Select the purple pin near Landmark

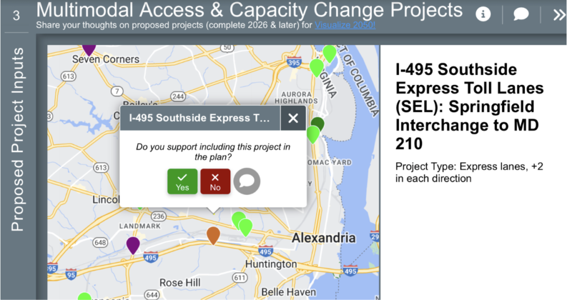[133, 245]
